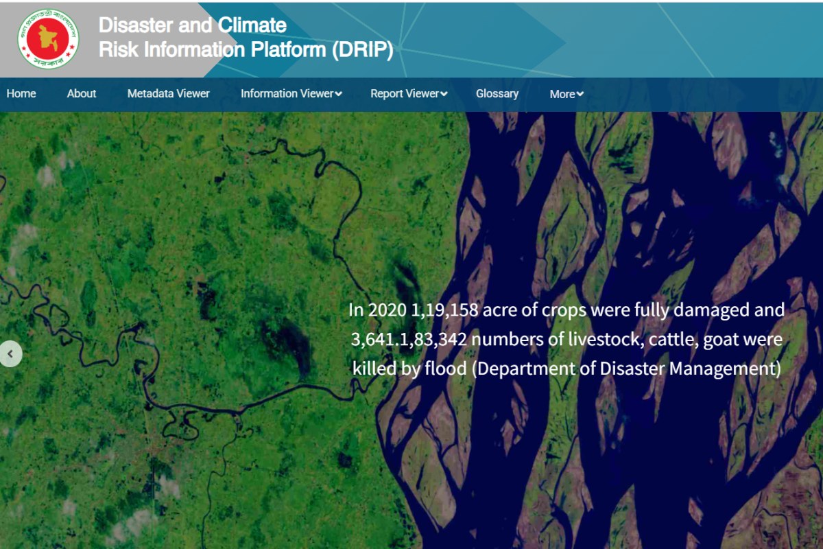Open the Glossary page
Image resolution: width=823 pixels, height=549 pixels.
[497, 93]
